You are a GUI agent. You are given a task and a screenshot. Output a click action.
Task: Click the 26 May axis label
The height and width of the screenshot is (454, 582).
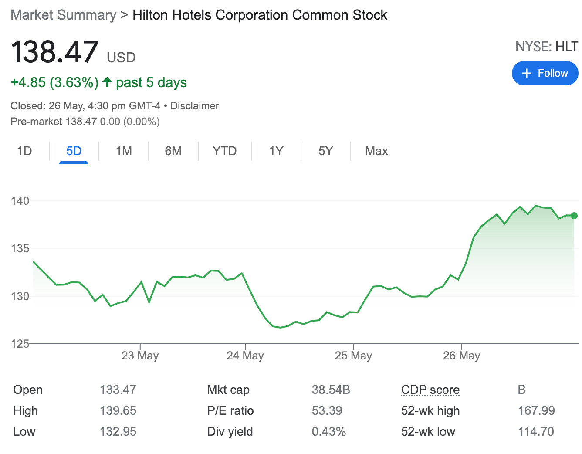(461, 356)
